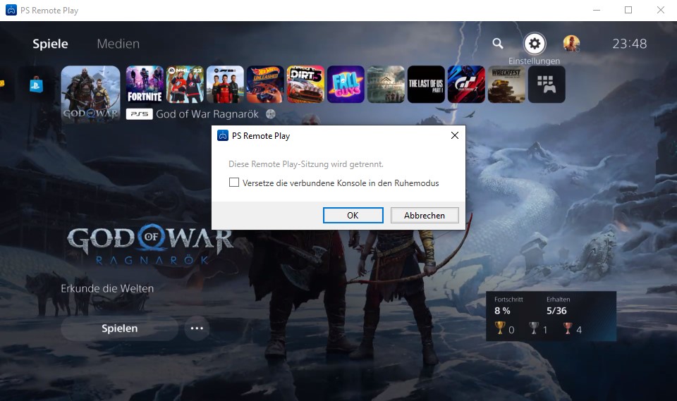This screenshot has width=677, height=401.
Task: Minimize the PS Remote Play window
Action: 597,10
